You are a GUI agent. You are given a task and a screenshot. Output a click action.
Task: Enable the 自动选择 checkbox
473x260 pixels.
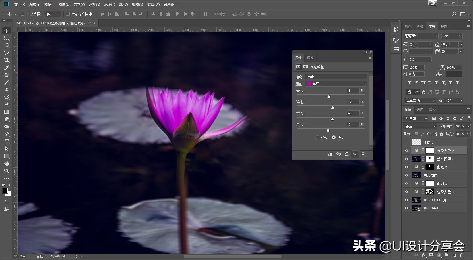tap(23, 14)
